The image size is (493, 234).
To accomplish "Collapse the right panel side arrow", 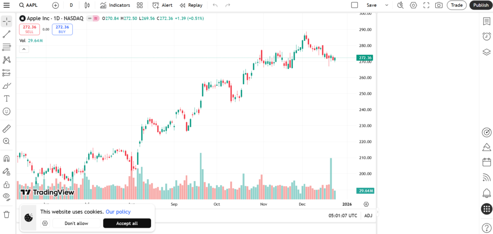I will pyautogui.click(x=378, y=213).
